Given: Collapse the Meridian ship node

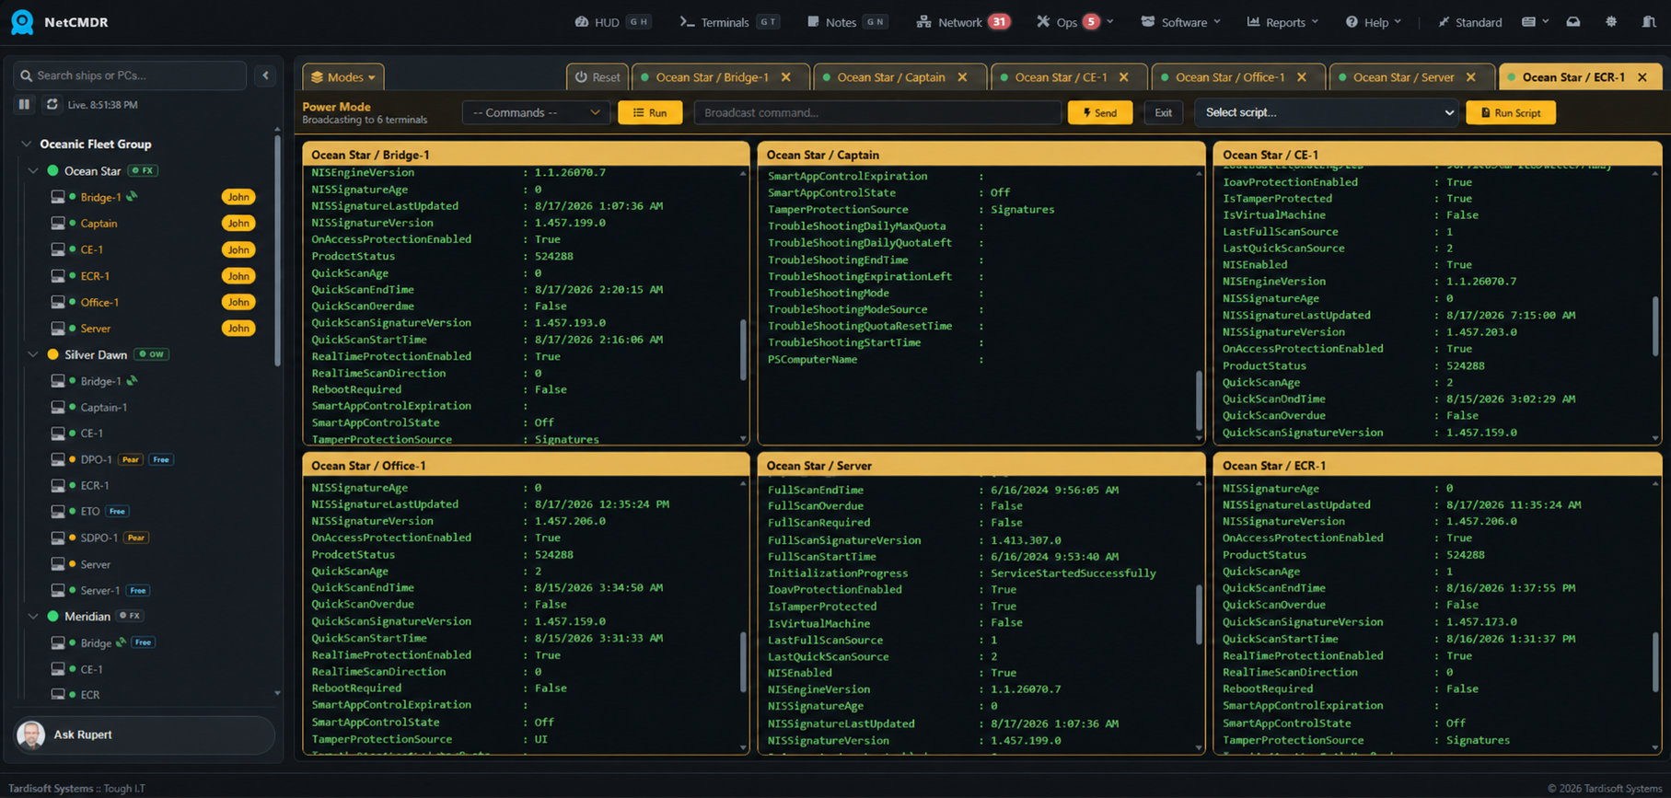Looking at the screenshot, I should (x=33, y=617).
